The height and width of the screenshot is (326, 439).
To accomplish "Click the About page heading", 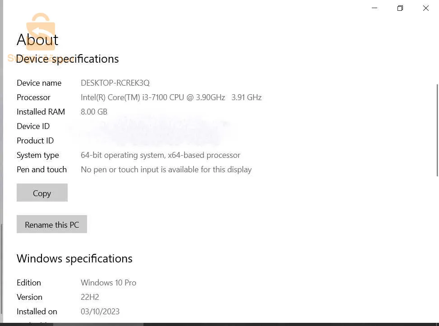I will coord(37,40).
